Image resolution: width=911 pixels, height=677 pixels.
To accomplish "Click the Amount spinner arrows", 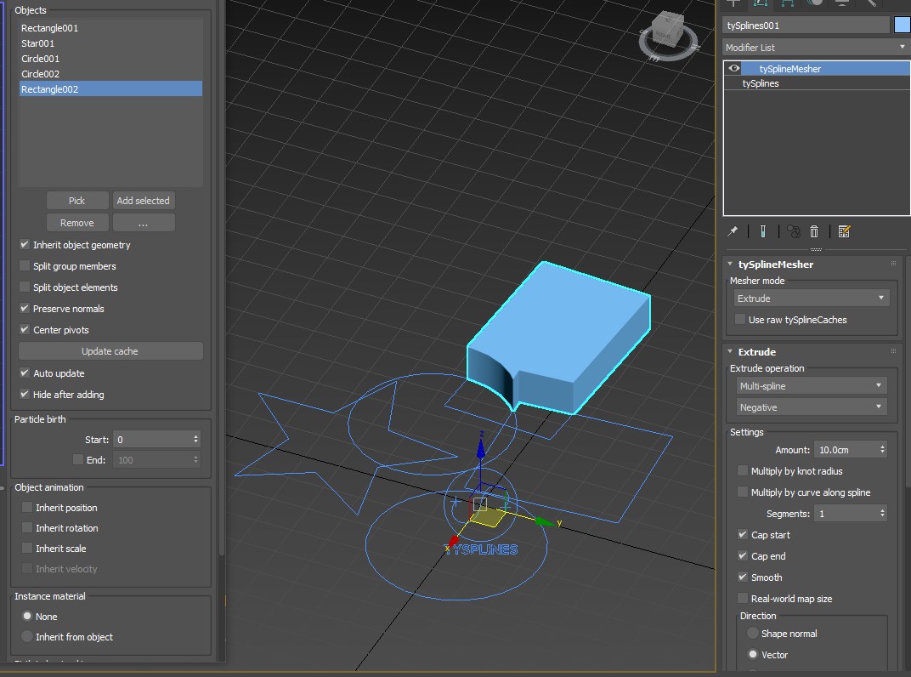I will [882, 450].
